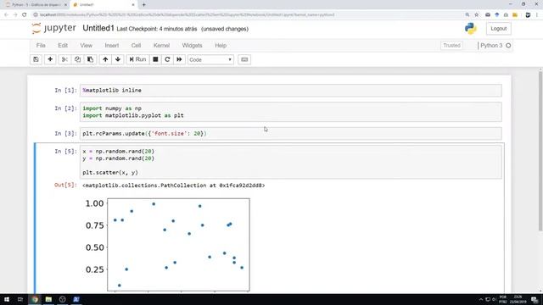The image size is (543, 305).
Task: Insert a cell below with the plus icon
Action: [x=50, y=59]
